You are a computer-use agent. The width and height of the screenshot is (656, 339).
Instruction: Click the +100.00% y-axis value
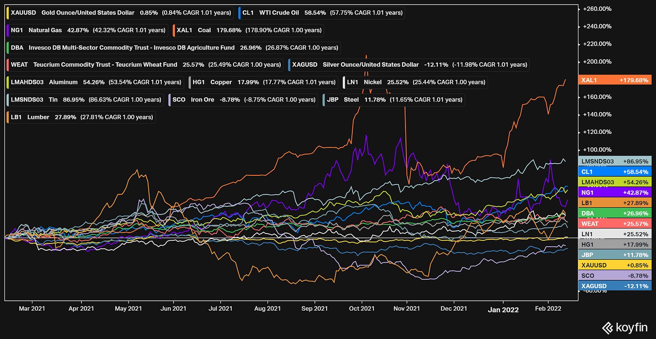coord(597,150)
